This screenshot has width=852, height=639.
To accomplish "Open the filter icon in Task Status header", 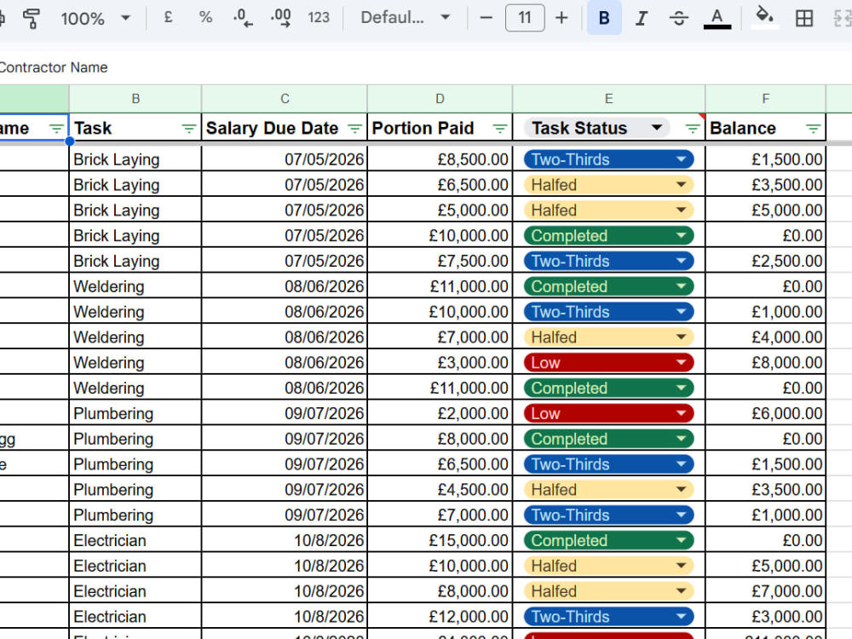I will pos(692,129).
